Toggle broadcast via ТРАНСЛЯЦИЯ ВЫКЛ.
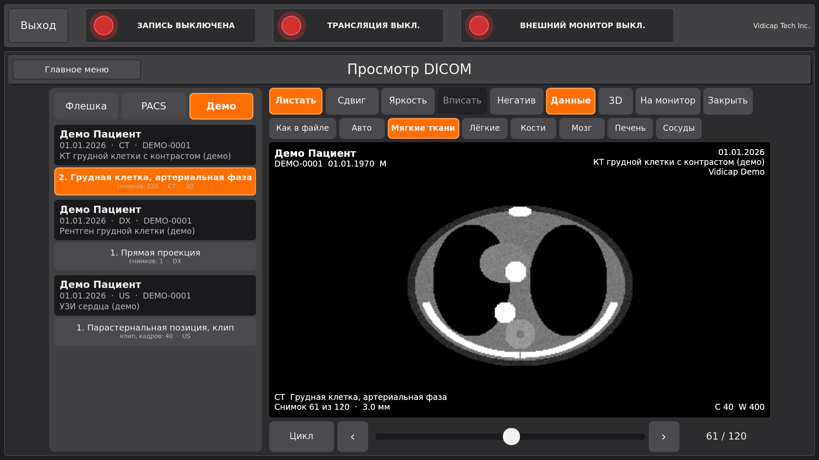The height and width of the screenshot is (460, 819). 358,26
